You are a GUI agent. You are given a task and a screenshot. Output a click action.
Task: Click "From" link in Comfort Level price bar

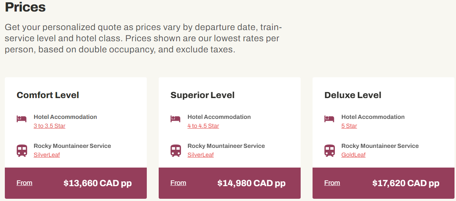25,183
